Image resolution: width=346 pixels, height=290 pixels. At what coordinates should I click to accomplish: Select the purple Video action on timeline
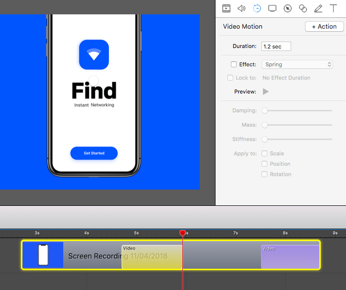[290, 257]
